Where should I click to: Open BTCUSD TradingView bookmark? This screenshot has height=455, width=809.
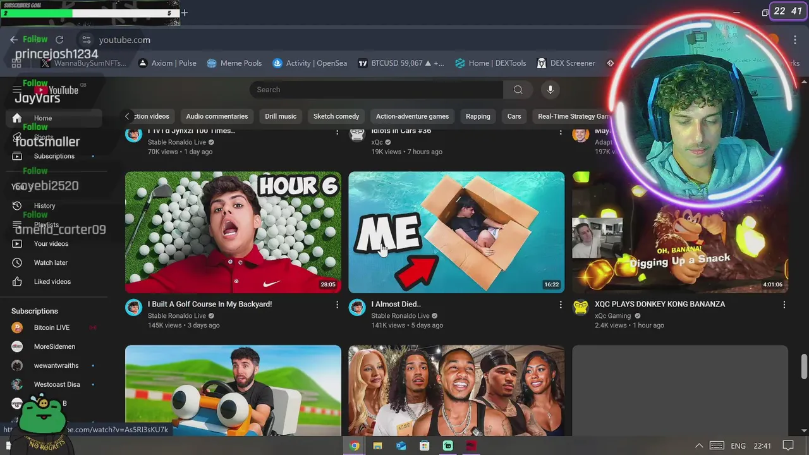pyautogui.click(x=401, y=63)
